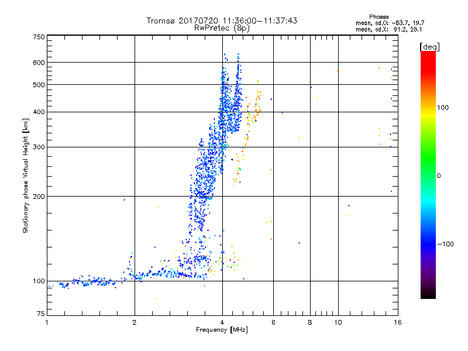
Task: Click the "[deg]" colorbar unit label
Action: click(x=429, y=47)
